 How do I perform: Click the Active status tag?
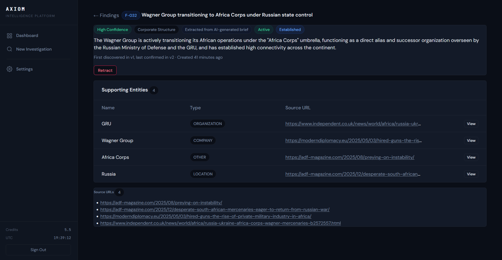pyautogui.click(x=264, y=29)
